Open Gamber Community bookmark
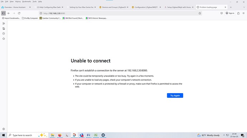Screen dimensions: 247x138 tap(50, 18)
